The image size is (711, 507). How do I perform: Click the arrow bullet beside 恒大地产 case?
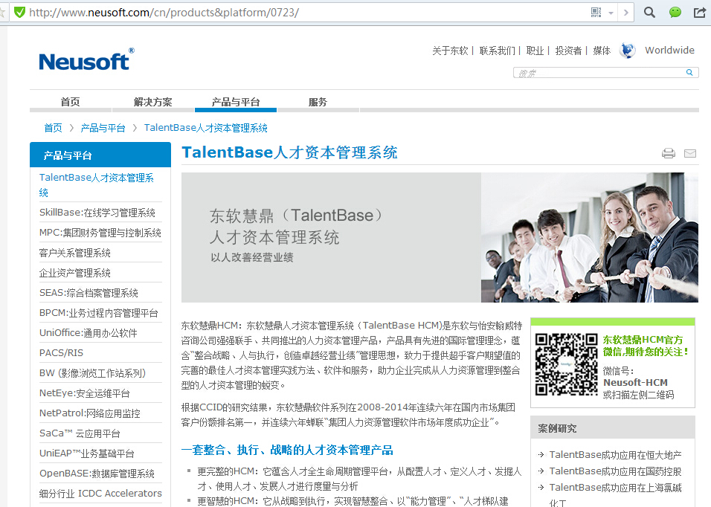(541, 454)
